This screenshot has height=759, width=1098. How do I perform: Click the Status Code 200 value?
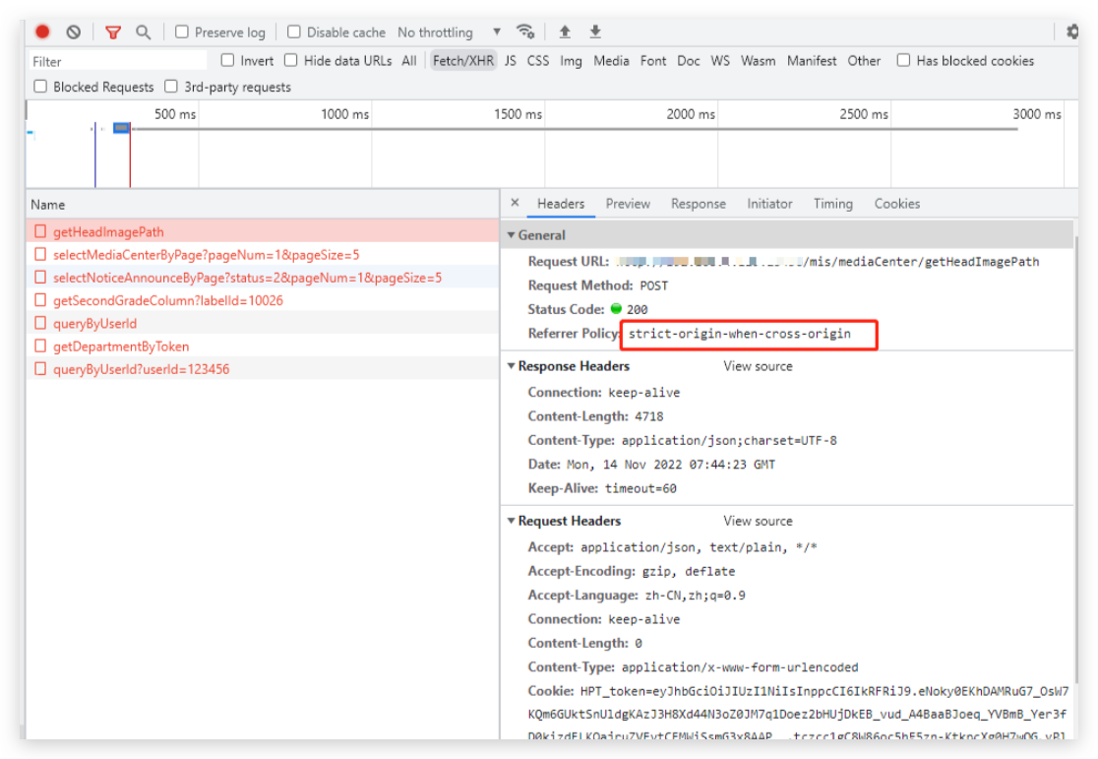(x=637, y=309)
